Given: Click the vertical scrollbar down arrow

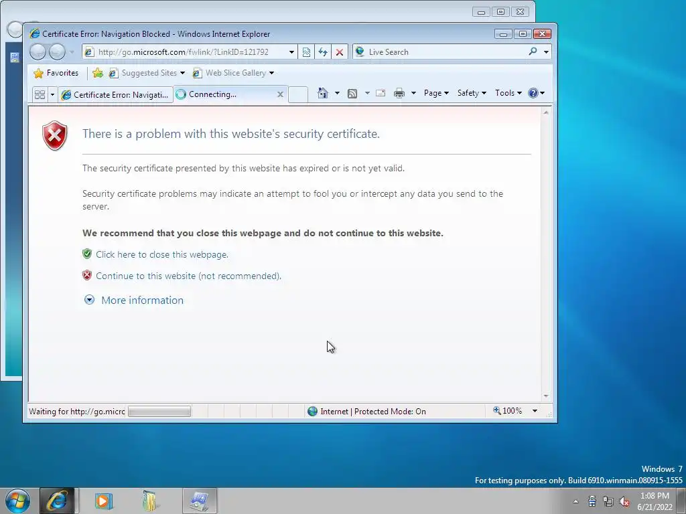Looking at the screenshot, I should [x=545, y=396].
